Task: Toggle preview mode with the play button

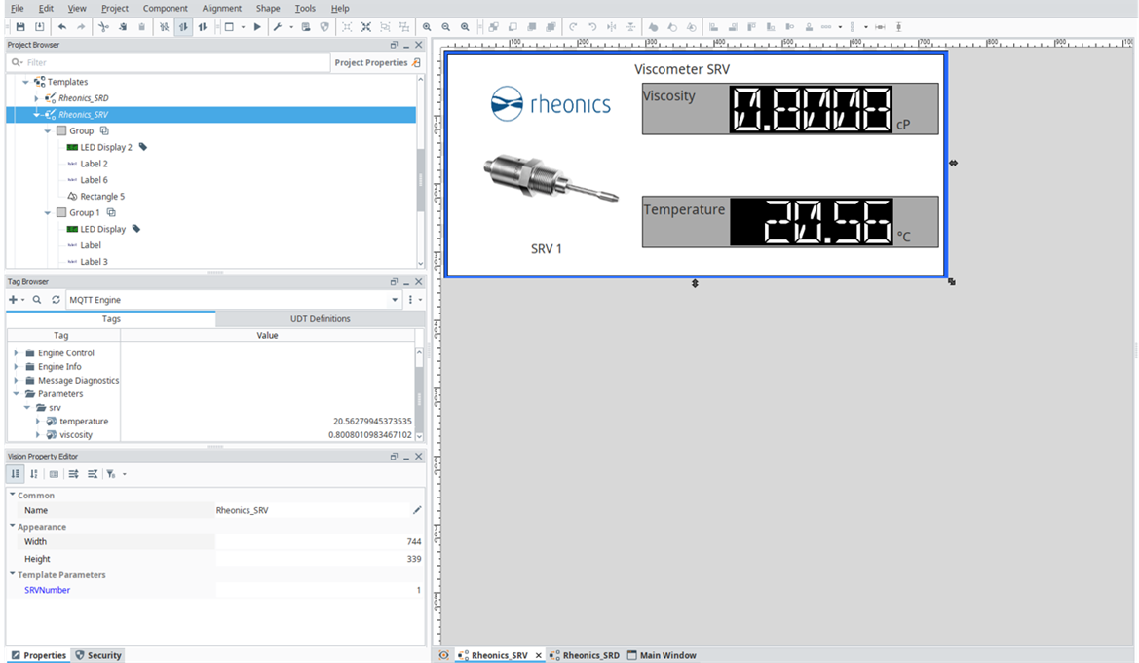Action: point(257,27)
